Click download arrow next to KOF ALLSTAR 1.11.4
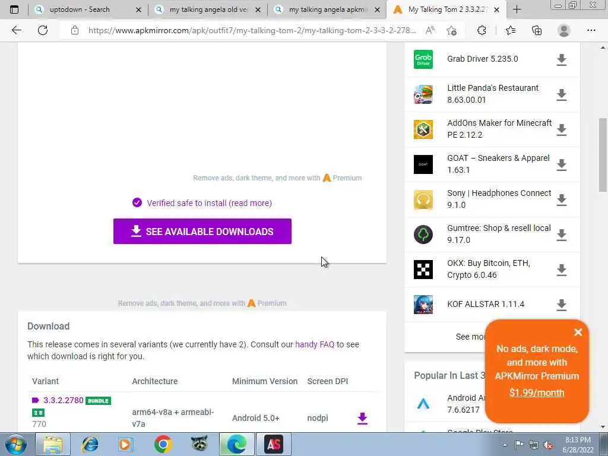608x456 pixels. (x=562, y=305)
